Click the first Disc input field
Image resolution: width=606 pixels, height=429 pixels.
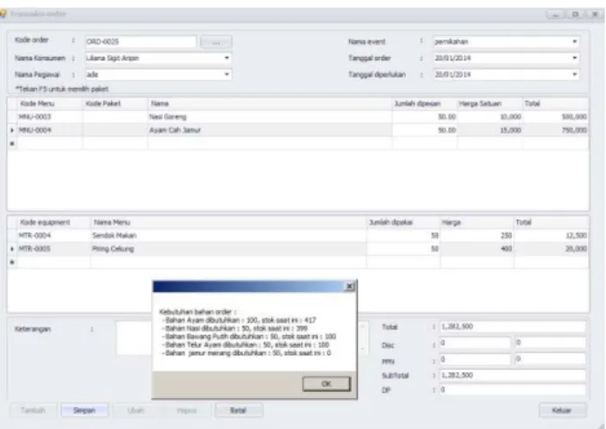tap(475, 343)
